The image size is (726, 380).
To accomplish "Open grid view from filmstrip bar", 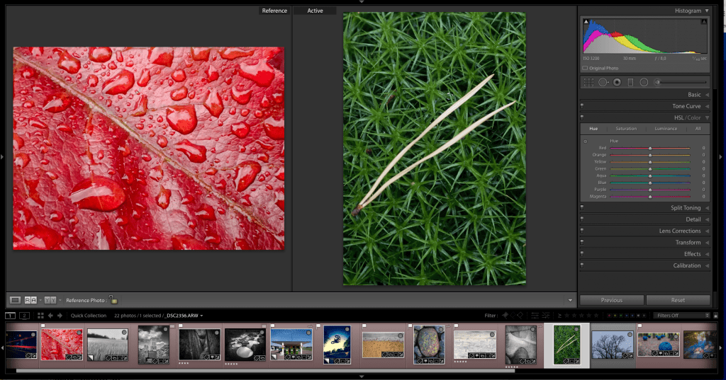I will (39, 316).
